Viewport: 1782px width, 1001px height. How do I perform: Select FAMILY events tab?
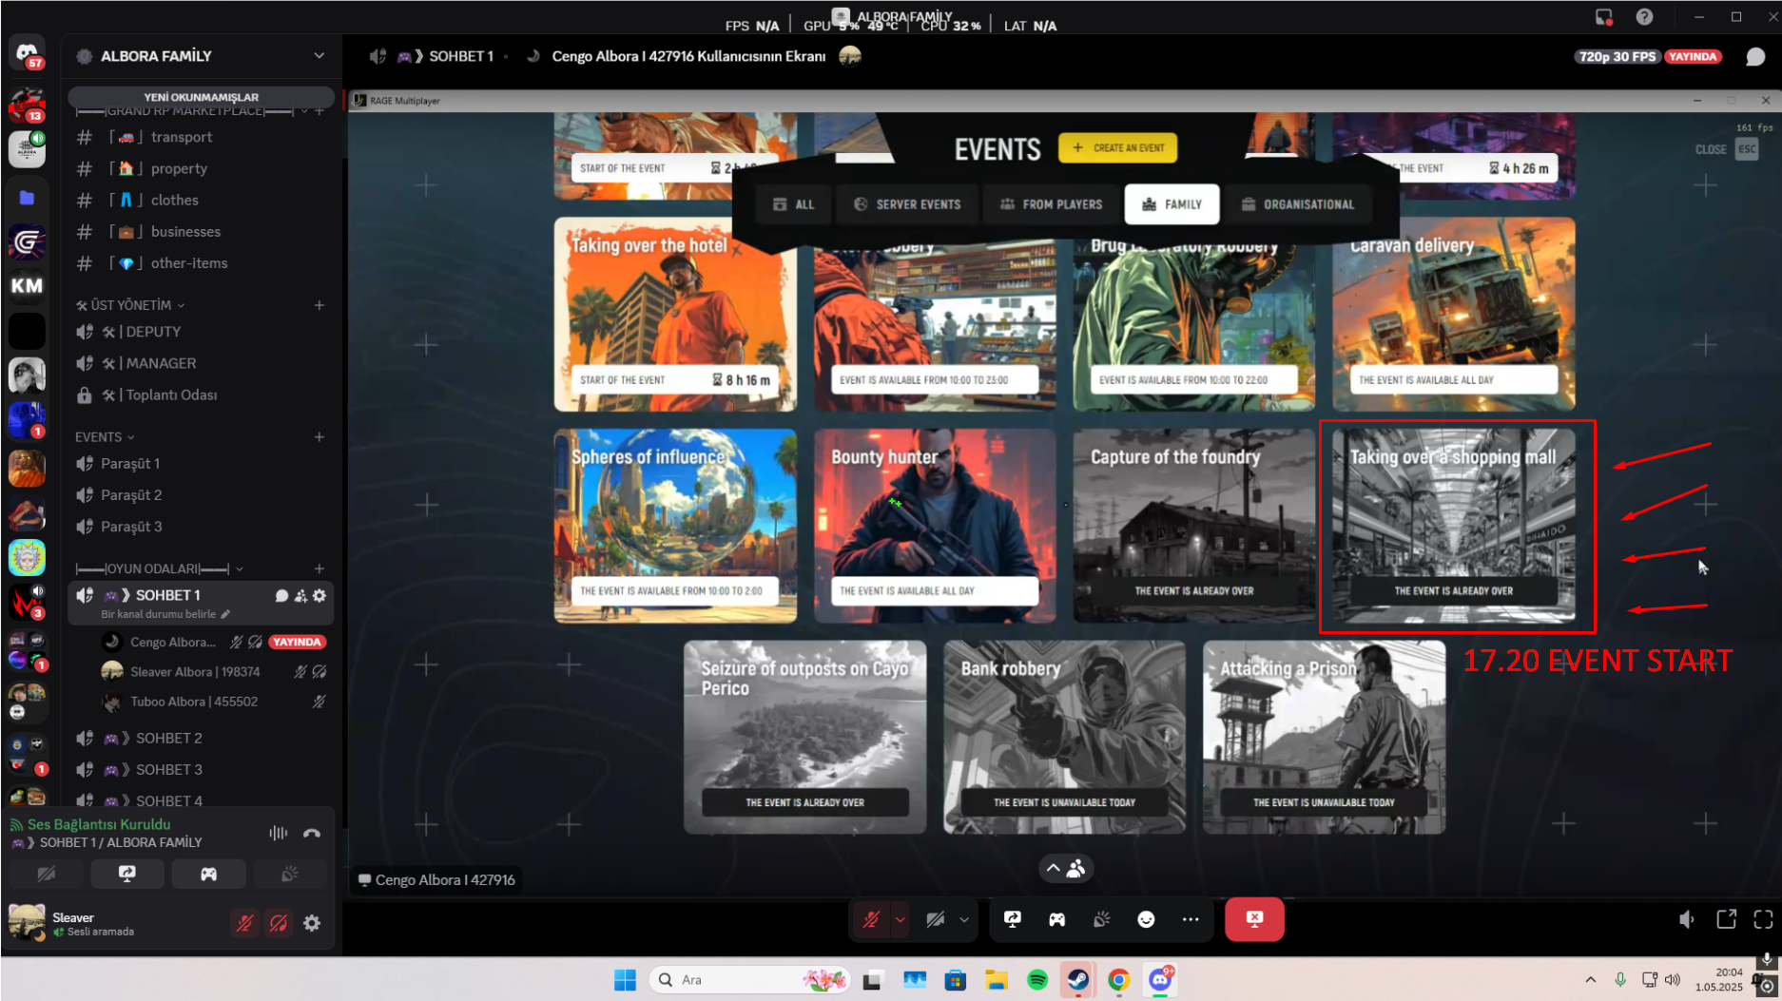click(x=1172, y=204)
